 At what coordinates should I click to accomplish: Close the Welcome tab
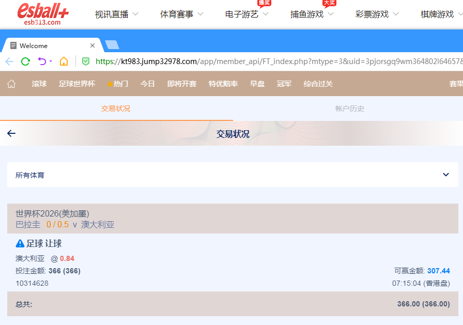point(92,45)
